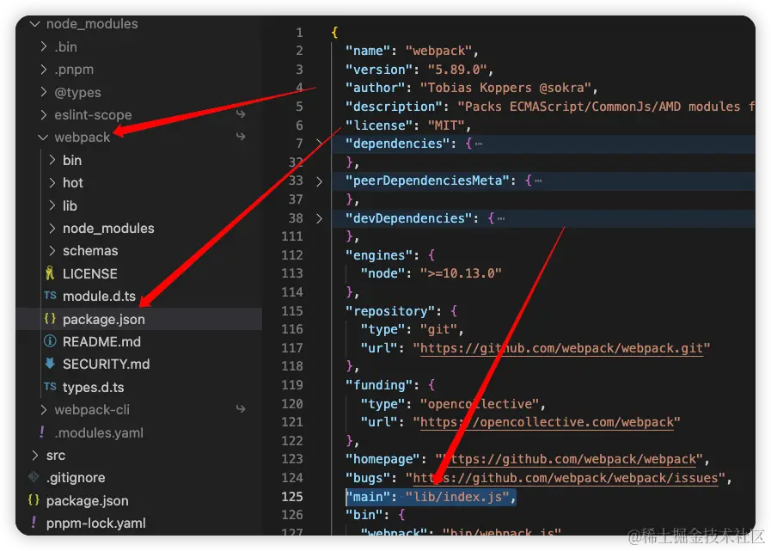Click symlink arrow icon beside webpack-cli

point(241,408)
